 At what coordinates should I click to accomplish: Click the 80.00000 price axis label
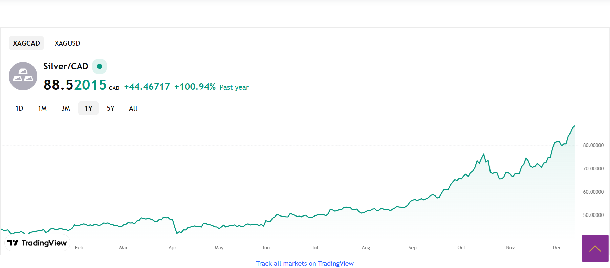point(593,145)
